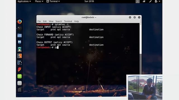Viewport: 179px width, 100px height.
Task: Show all applications grid
Action: tap(20, 90)
